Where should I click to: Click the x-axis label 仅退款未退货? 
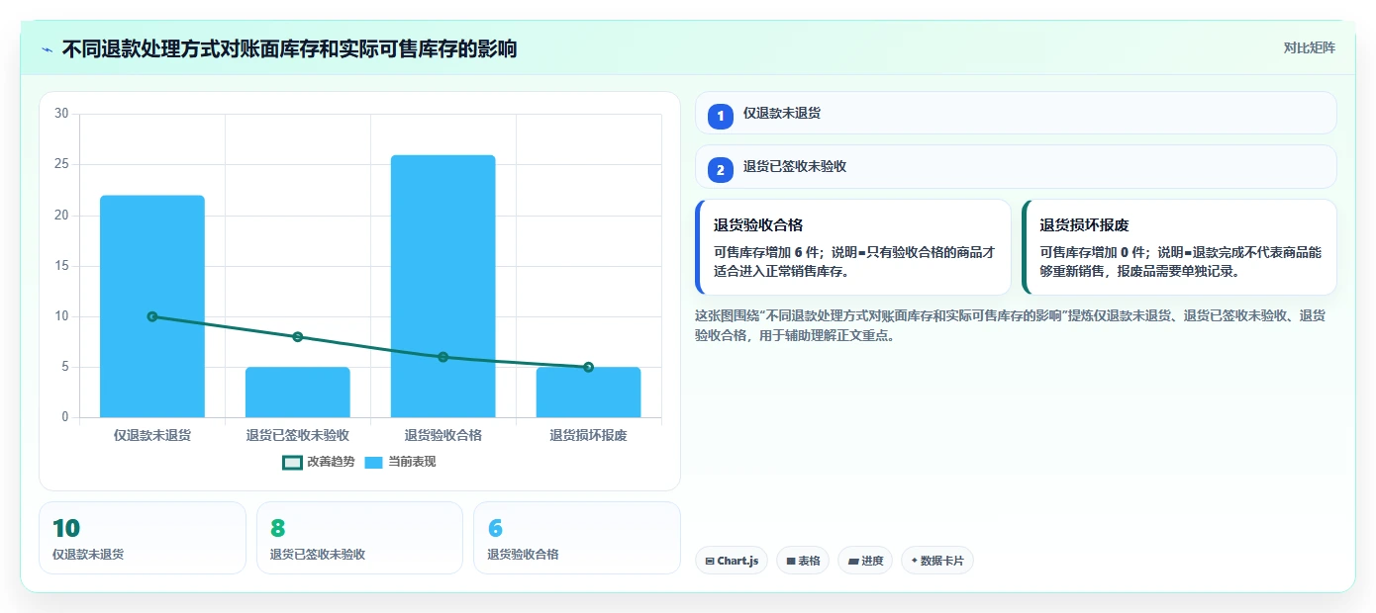tap(152, 435)
